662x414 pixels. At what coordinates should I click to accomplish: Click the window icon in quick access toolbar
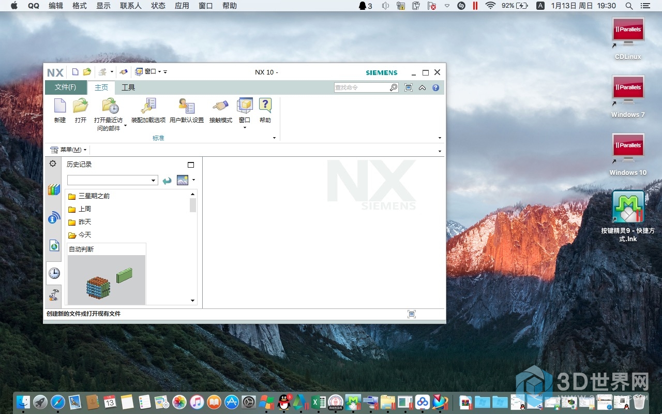click(139, 72)
